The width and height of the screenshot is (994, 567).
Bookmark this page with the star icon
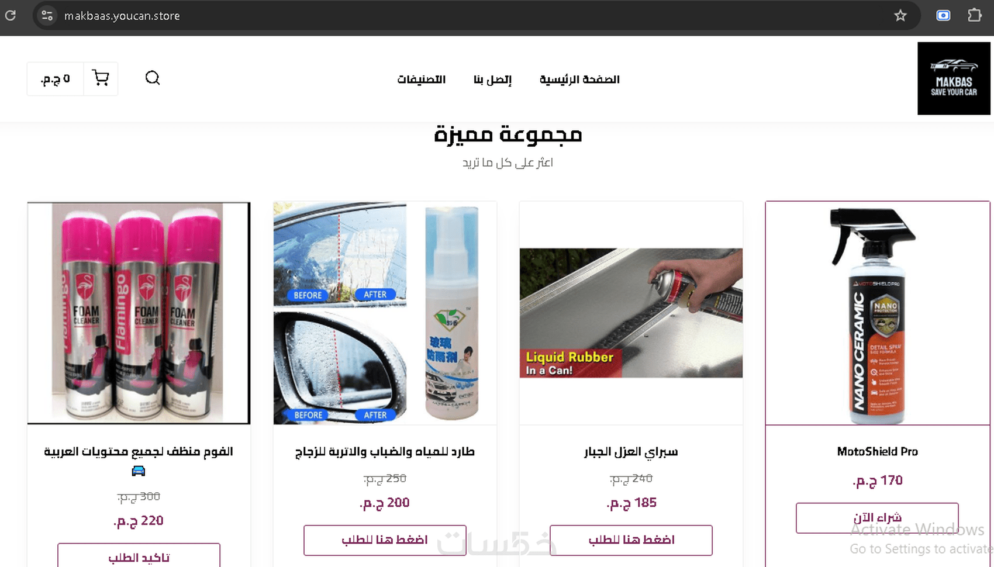900,16
